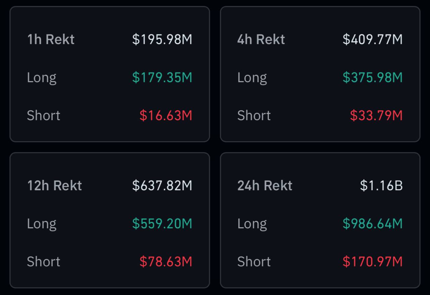Screen dimensions: 430x295
Task: Click the 4h short value $33.79M
Action: (376, 115)
